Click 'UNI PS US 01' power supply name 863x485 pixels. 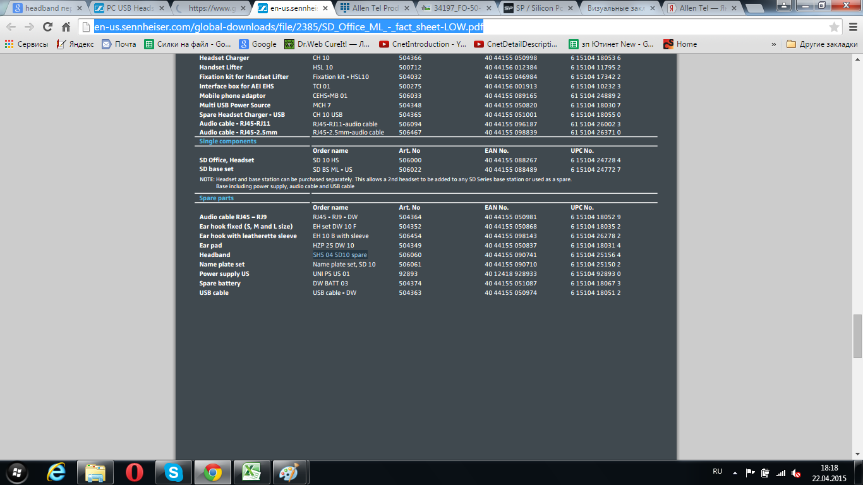(331, 274)
